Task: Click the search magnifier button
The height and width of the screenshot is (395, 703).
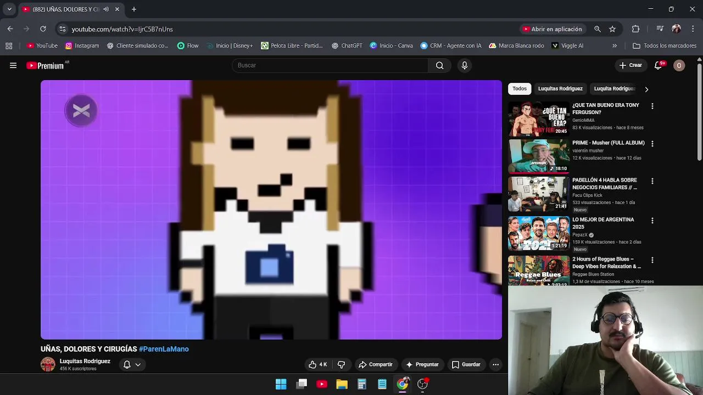Action: pyautogui.click(x=439, y=65)
